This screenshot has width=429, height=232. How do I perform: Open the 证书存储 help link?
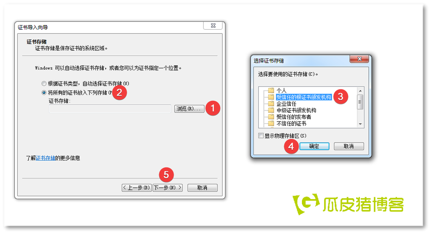pos(45,158)
